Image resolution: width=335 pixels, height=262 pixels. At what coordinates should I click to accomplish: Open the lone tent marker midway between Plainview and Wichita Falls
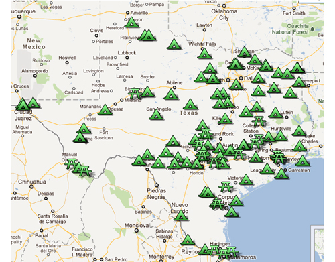click(174, 44)
